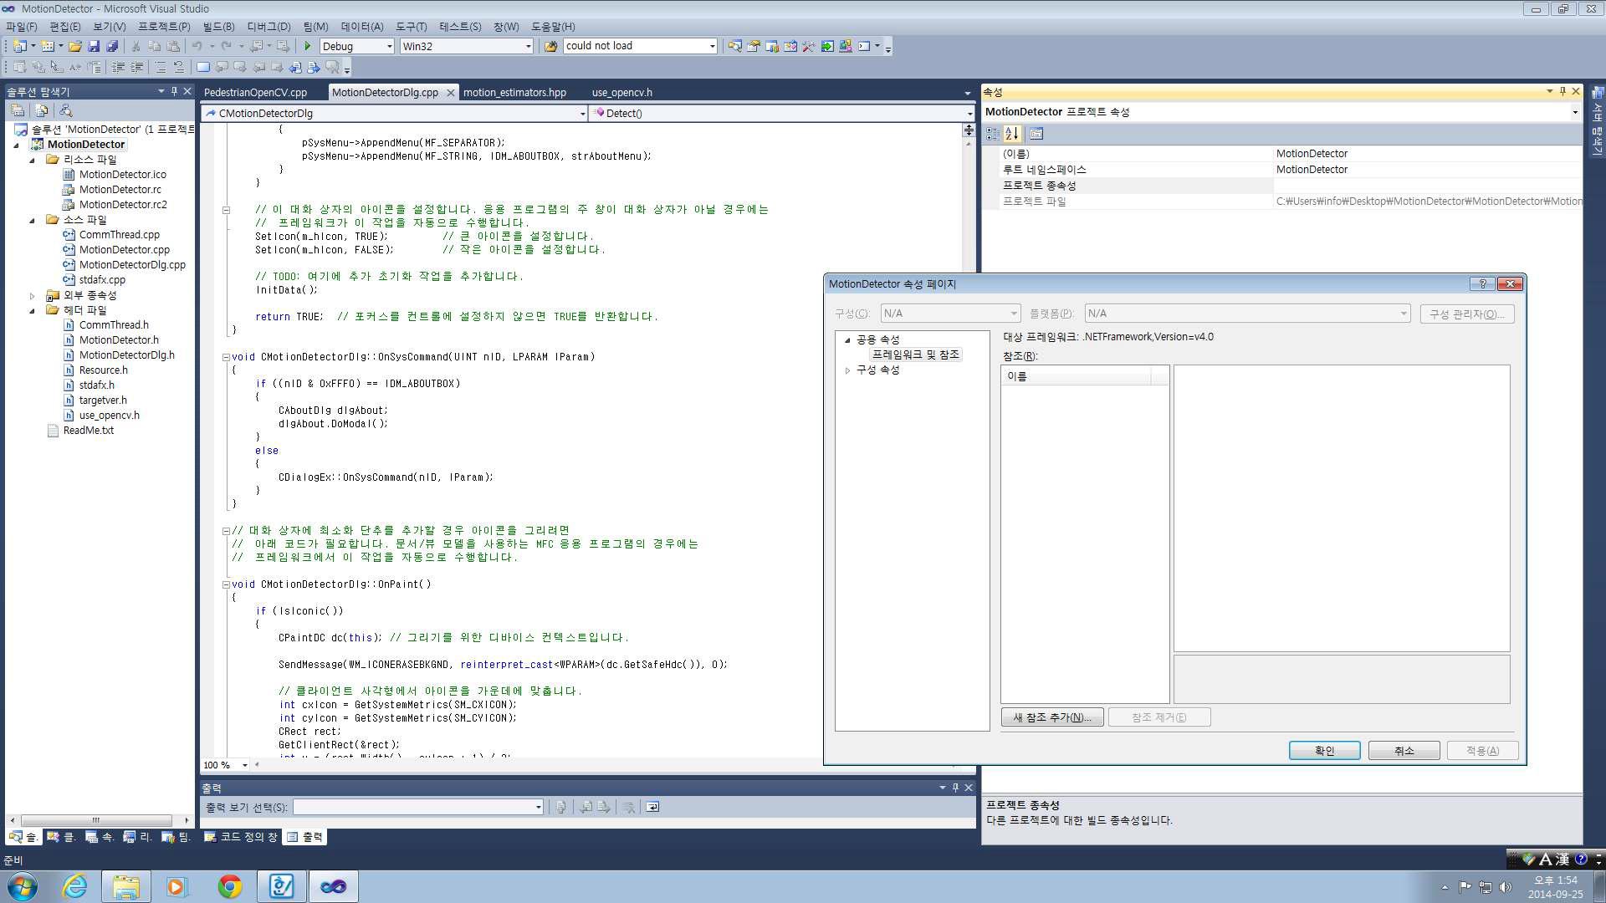1606x903 pixels.
Task: Open the 도구(T) menu
Action: click(x=411, y=27)
